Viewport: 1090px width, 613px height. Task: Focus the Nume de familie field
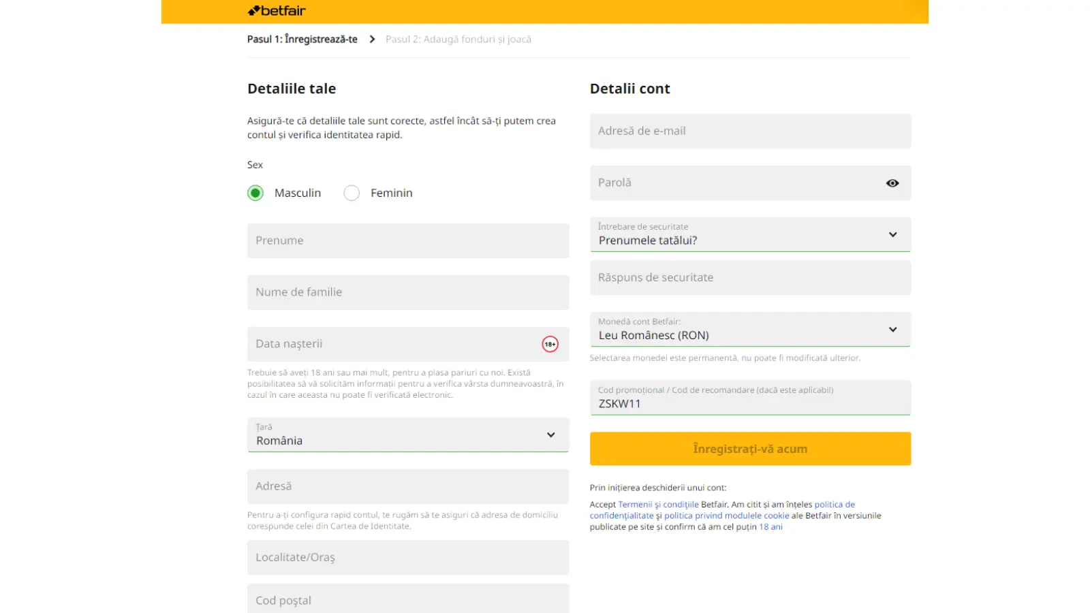click(408, 292)
